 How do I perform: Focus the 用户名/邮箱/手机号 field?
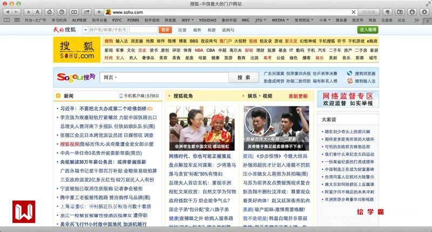[x=107, y=30]
